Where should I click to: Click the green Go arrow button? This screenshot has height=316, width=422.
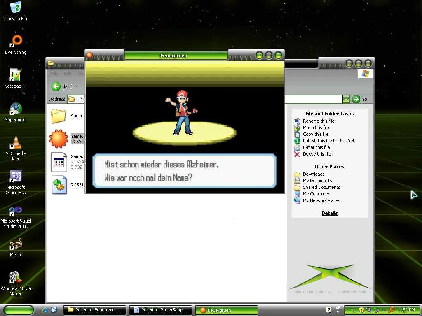pos(356,99)
